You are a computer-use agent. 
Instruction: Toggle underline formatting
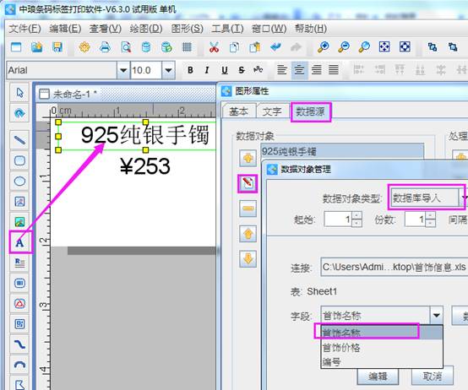point(225,70)
